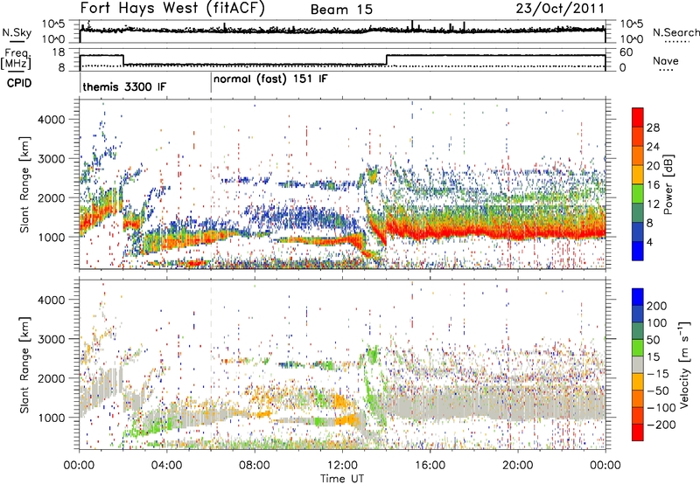Click the "20" Power colorbar value

653,166
